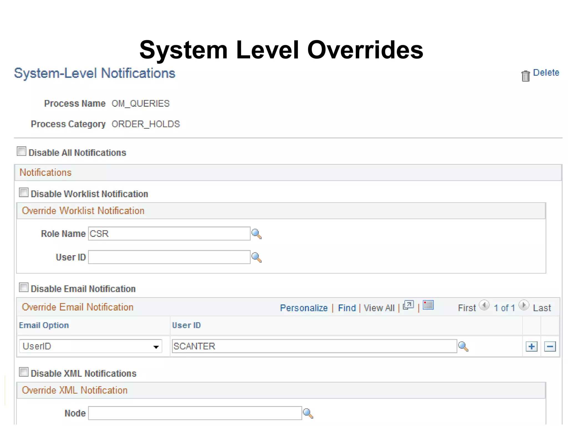568x426 pixels.
Task: Sort by Email Option column header
Action: click(44, 325)
